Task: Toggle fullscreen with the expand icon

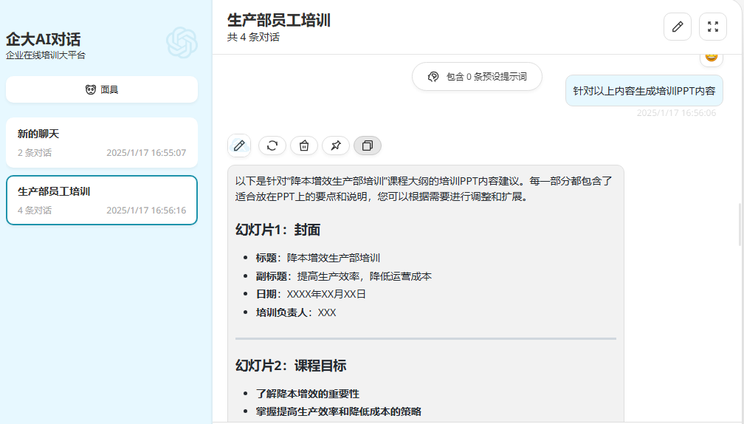Action: click(713, 27)
